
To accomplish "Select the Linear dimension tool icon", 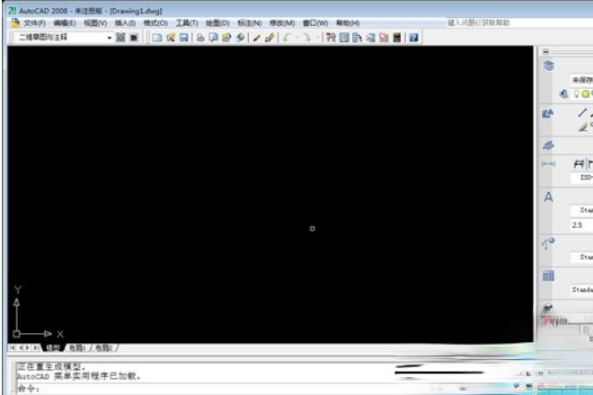I will [x=579, y=163].
